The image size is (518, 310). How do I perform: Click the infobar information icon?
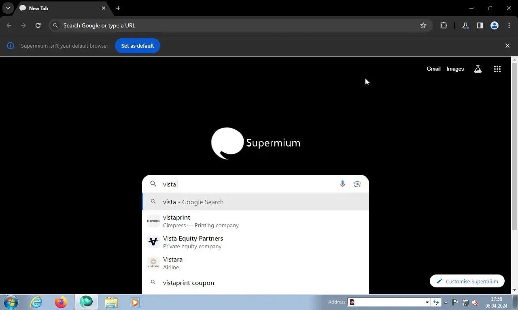point(11,46)
